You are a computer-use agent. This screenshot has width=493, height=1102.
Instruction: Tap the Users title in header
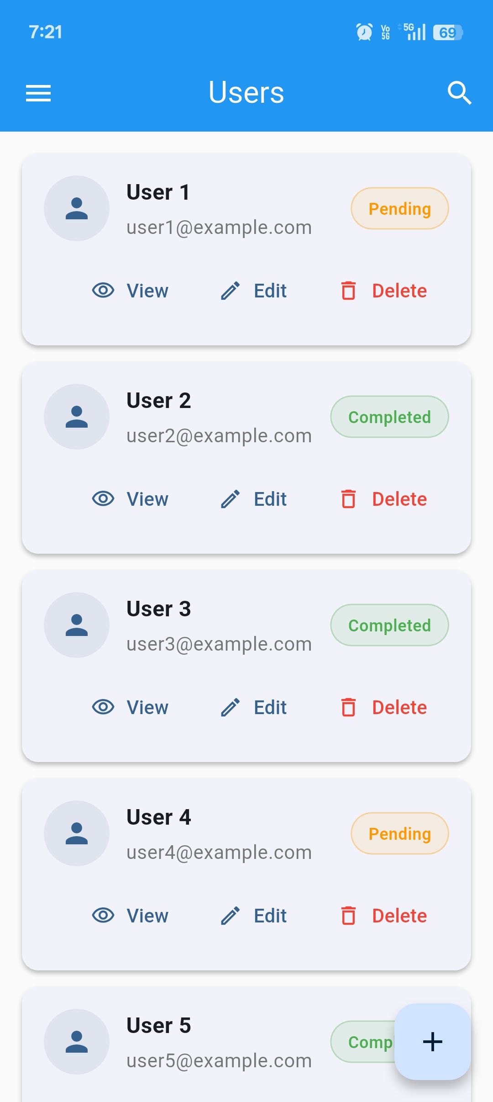coord(246,92)
